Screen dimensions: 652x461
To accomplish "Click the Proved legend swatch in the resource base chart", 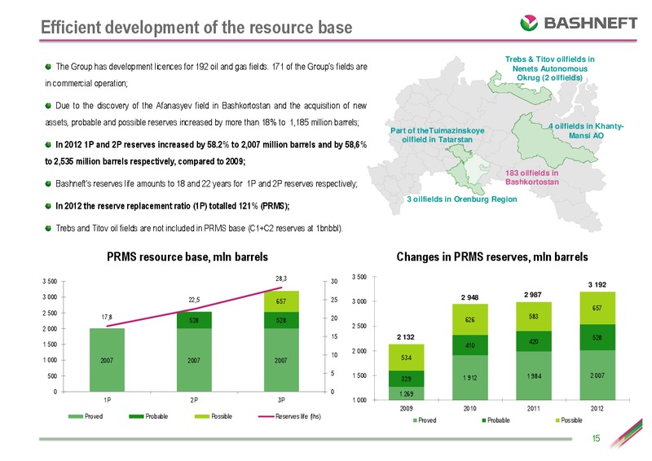I will pyautogui.click(x=75, y=416).
